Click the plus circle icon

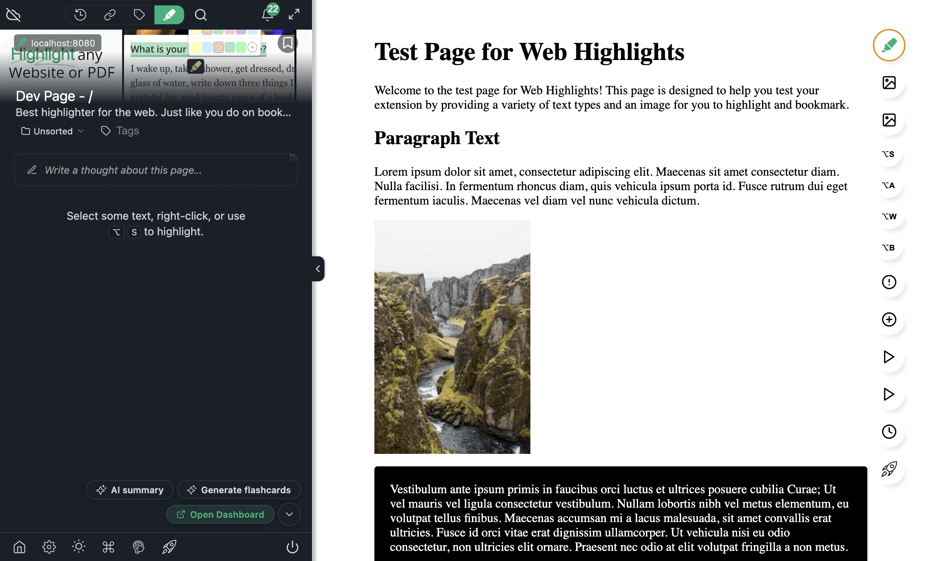tap(889, 319)
